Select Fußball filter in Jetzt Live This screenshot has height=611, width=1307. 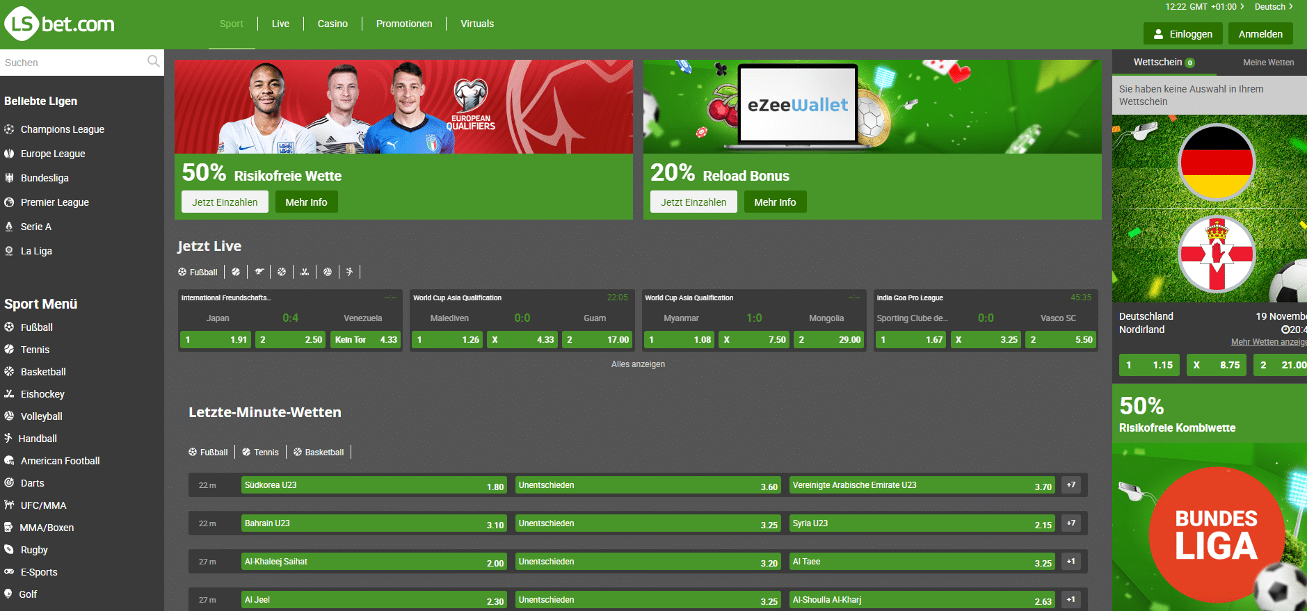pyautogui.click(x=198, y=272)
